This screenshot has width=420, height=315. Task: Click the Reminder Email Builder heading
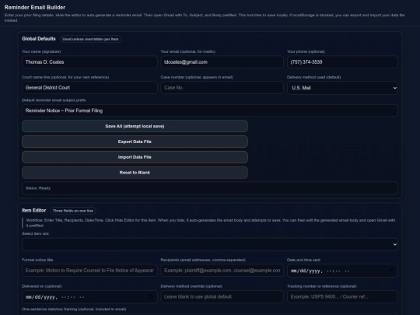click(x=35, y=8)
